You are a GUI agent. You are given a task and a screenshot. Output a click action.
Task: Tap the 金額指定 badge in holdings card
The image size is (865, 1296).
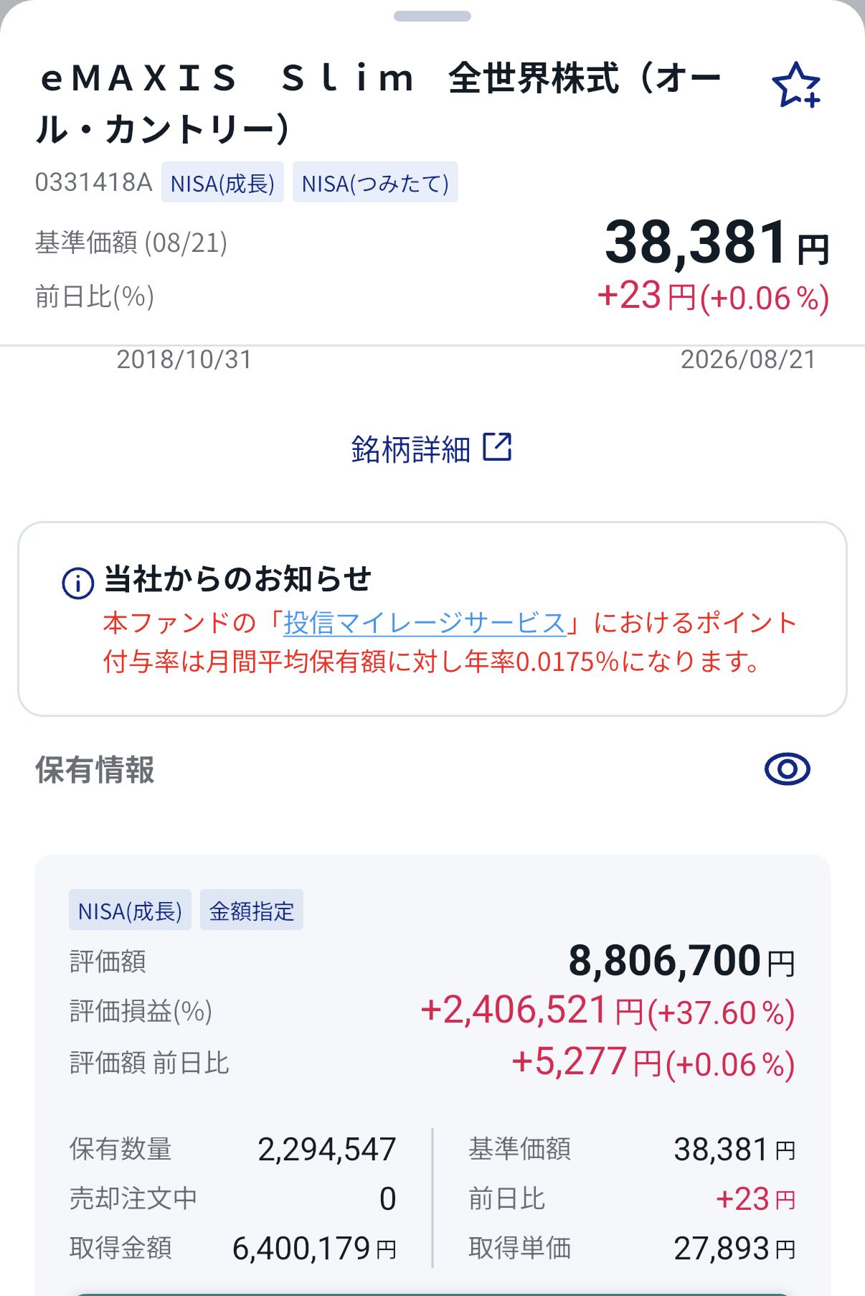pos(252,911)
